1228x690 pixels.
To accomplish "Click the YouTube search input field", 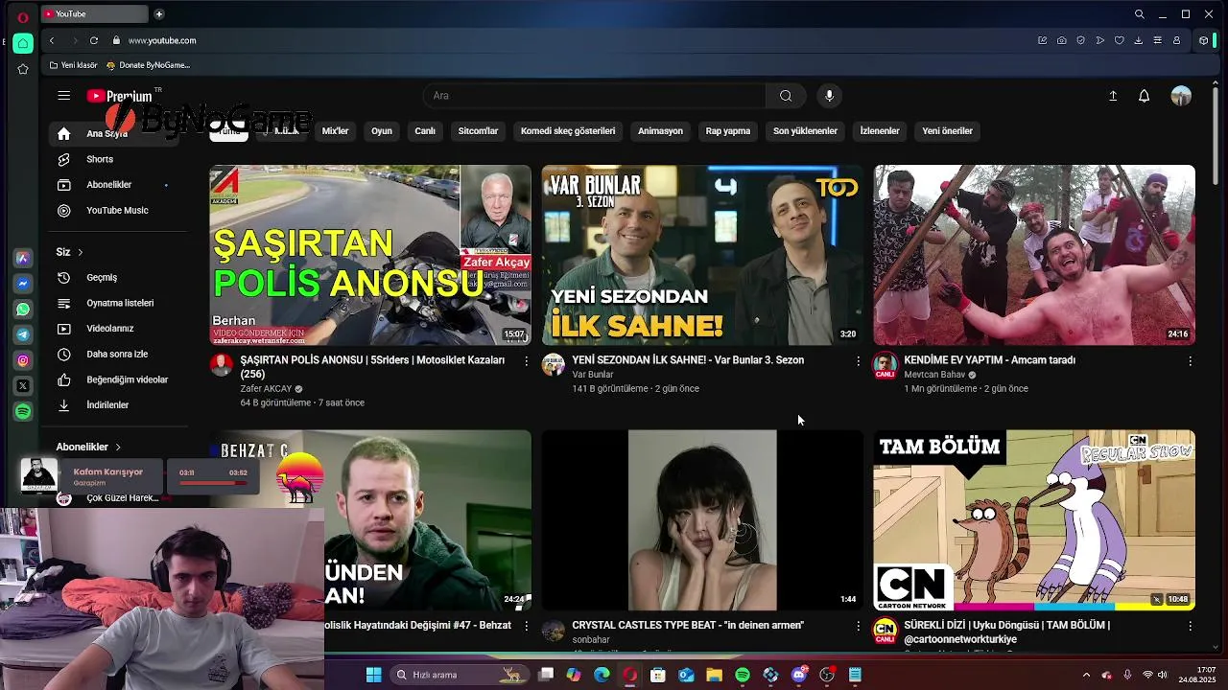I will (595, 96).
